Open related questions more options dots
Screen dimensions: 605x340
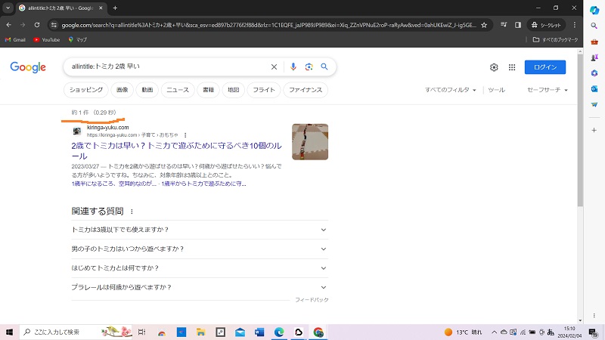132,212
